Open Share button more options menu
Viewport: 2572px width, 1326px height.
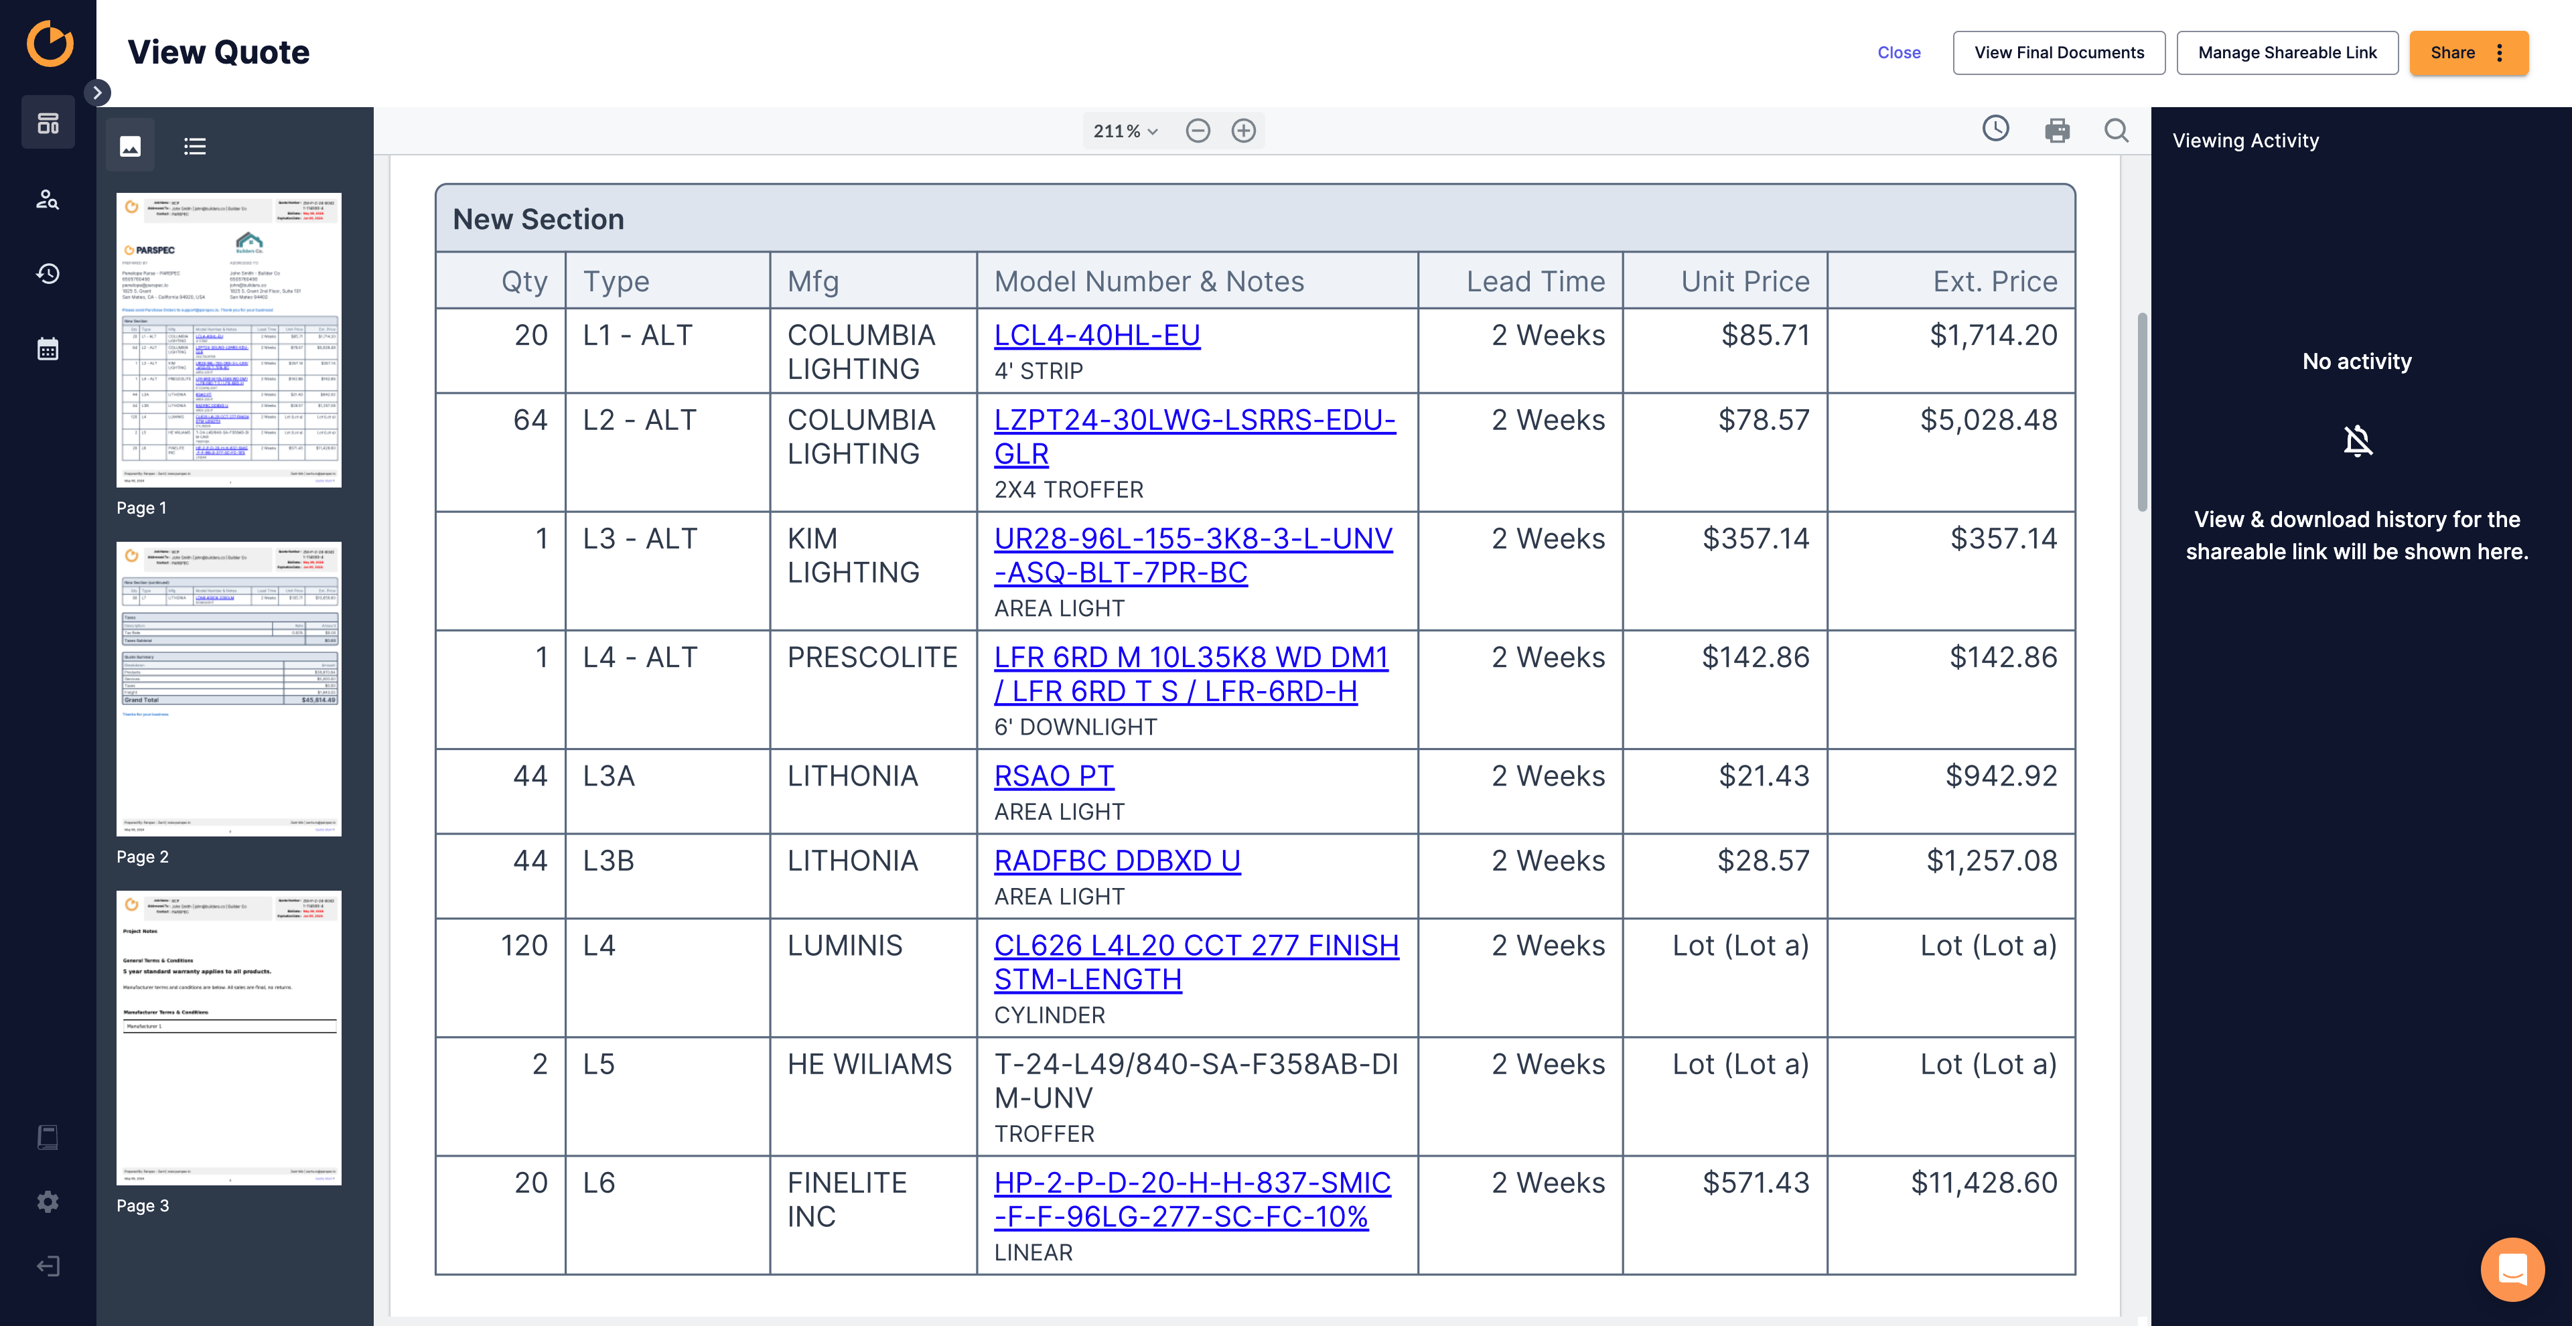(x=2499, y=53)
